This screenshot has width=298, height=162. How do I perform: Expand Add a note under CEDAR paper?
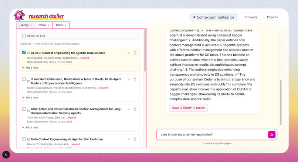coord(30,68)
